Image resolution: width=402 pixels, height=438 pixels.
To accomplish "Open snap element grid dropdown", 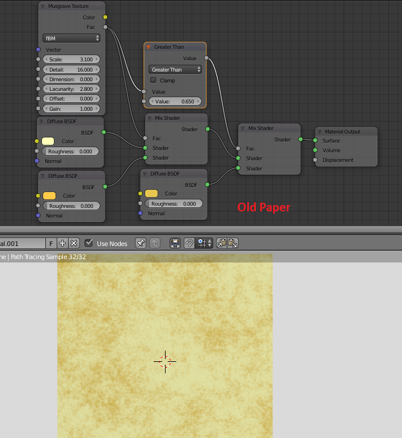I will click(204, 243).
